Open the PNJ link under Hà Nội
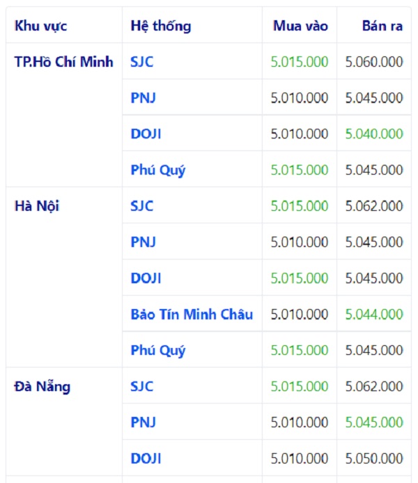Screen dimensions: 418x483 tap(143, 243)
